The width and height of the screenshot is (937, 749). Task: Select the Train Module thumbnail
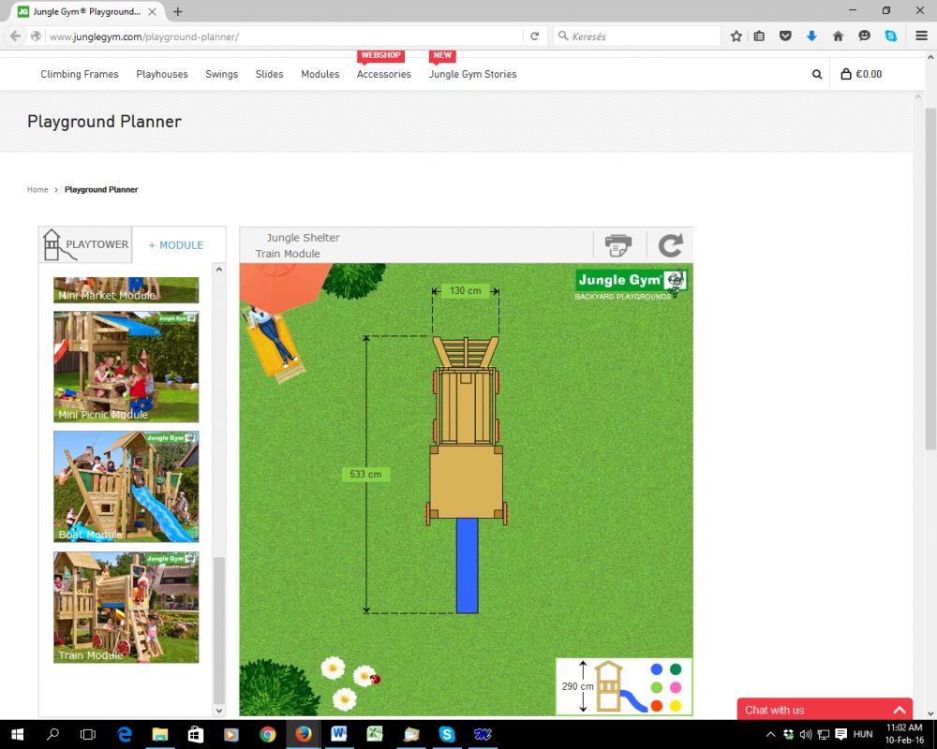tap(126, 607)
